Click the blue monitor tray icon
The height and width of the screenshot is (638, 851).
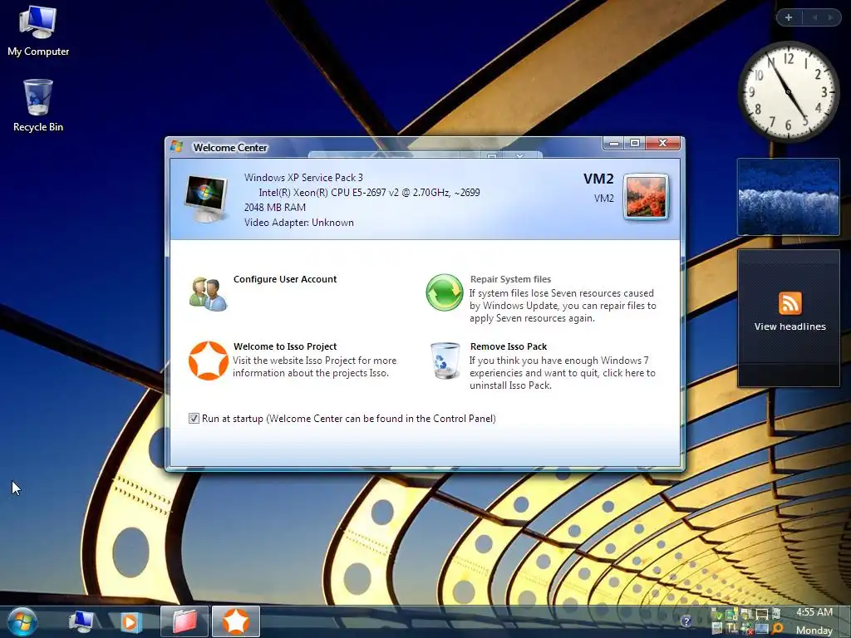coord(762,629)
